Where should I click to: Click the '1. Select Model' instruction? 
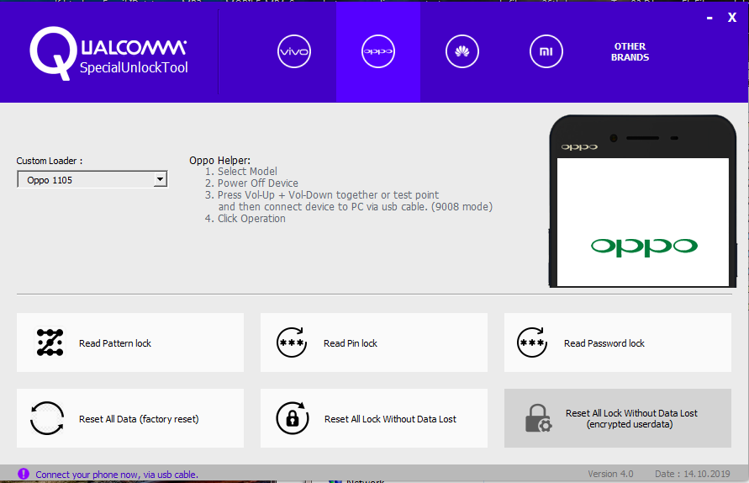pos(240,171)
